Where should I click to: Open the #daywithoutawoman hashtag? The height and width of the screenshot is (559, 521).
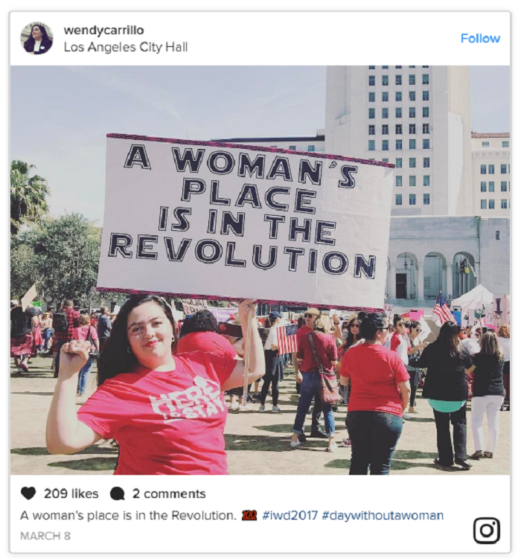click(x=383, y=516)
